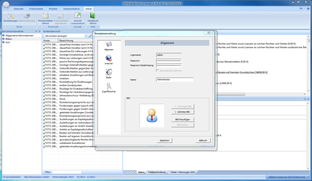Expand Allgemeine Informationen tree item
This screenshot has height=181, width=312.
tap(3, 36)
